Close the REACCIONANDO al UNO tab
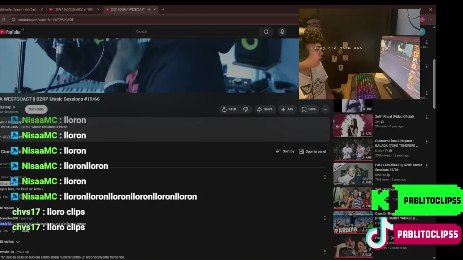 point(98,9)
